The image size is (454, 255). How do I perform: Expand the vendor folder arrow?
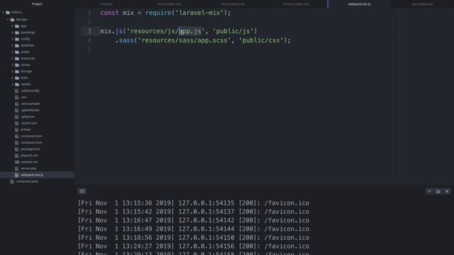13,84
